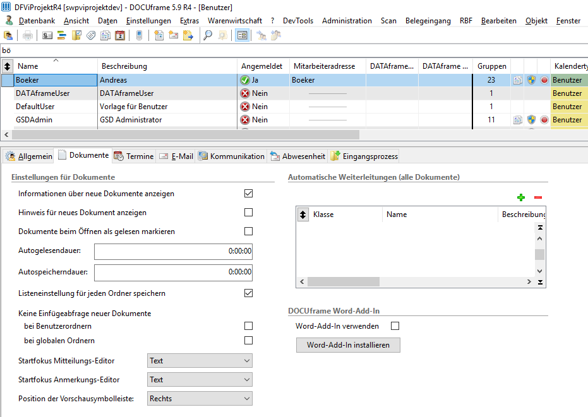The width and height of the screenshot is (588, 417).
Task: Open the Warenwirtschaft menu
Action: (235, 21)
